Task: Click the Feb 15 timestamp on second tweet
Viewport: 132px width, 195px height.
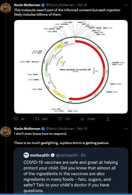Action: pyautogui.click(x=82, y=129)
